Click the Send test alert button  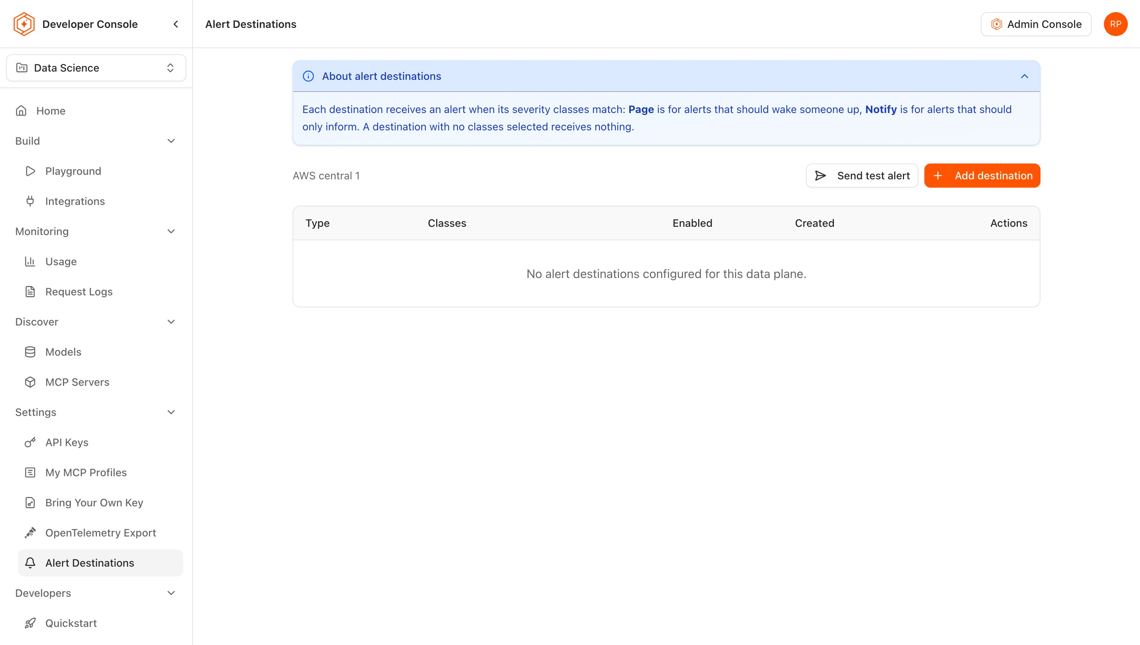coord(862,176)
